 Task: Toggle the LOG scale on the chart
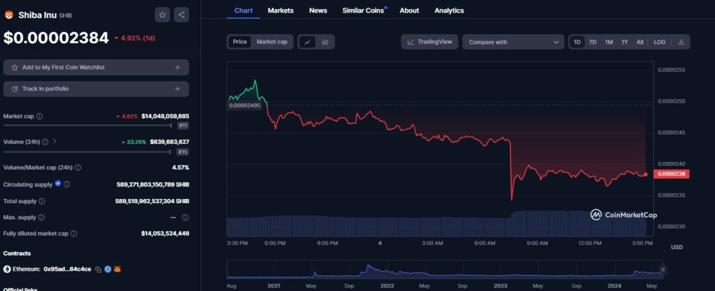click(659, 42)
